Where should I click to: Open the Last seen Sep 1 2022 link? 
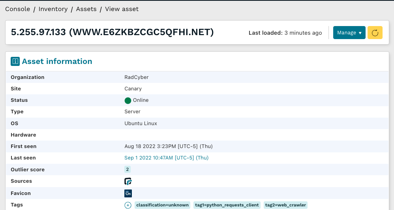pyautogui.click(x=166, y=158)
